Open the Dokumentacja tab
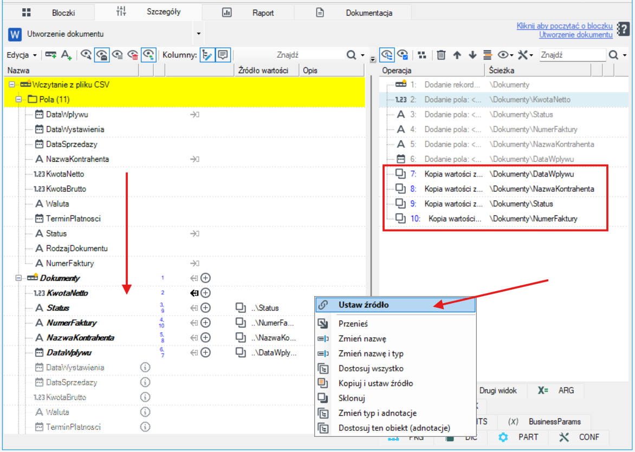 [x=354, y=12]
